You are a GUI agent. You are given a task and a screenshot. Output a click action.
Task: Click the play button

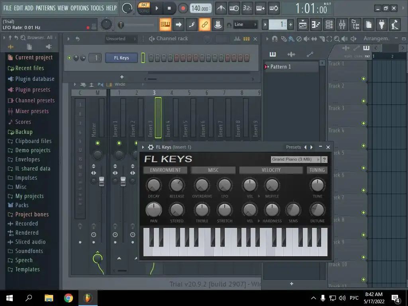(157, 8)
